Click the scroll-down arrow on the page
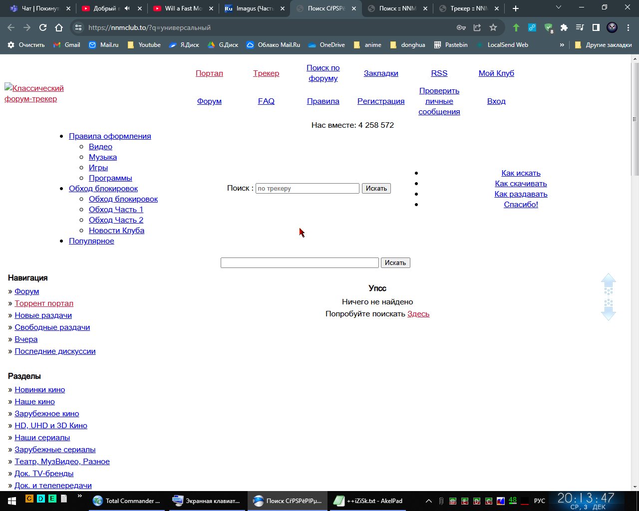 (x=608, y=312)
